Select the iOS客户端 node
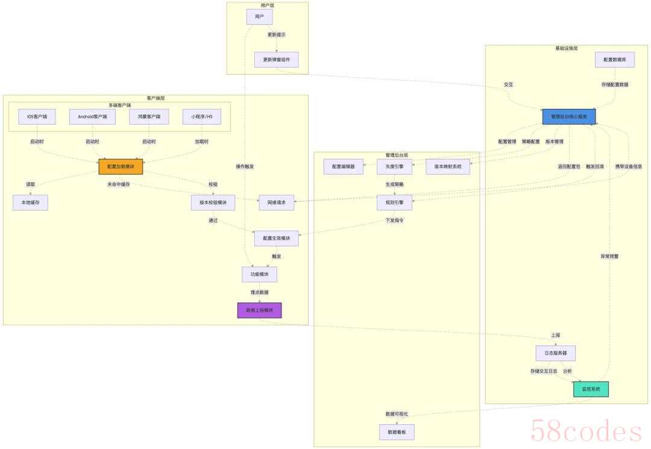651x449 pixels. (x=37, y=117)
